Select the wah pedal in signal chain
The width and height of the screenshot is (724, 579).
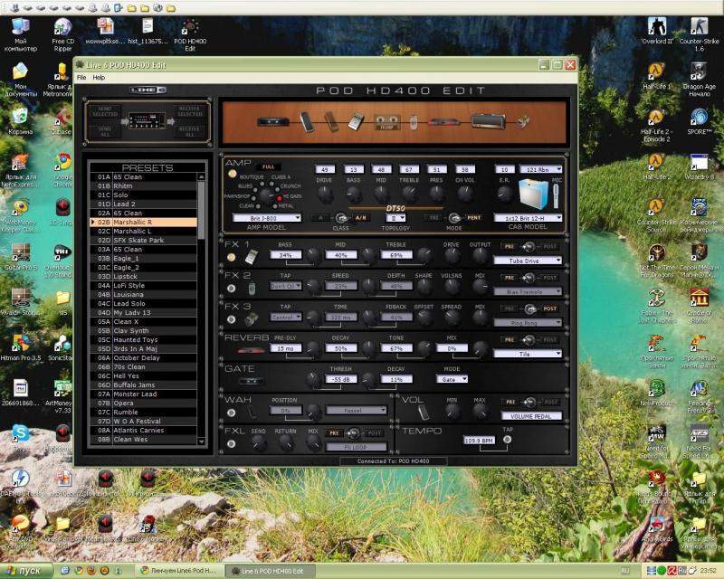click(305, 120)
